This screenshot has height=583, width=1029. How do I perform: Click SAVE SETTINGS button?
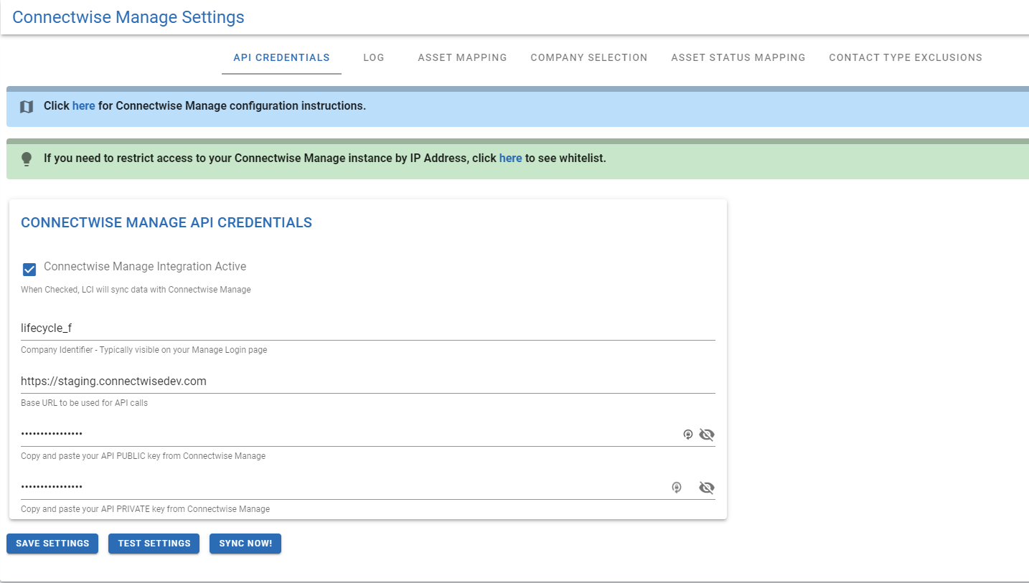(x=52, y=544)
